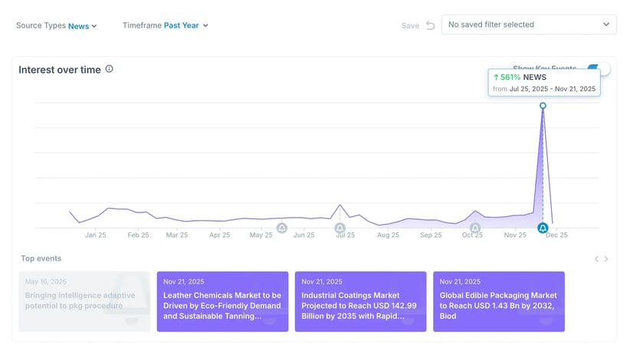630x355 pixels.
Task: Click the peak data point circle on the chart
Action: coord(543,106)
